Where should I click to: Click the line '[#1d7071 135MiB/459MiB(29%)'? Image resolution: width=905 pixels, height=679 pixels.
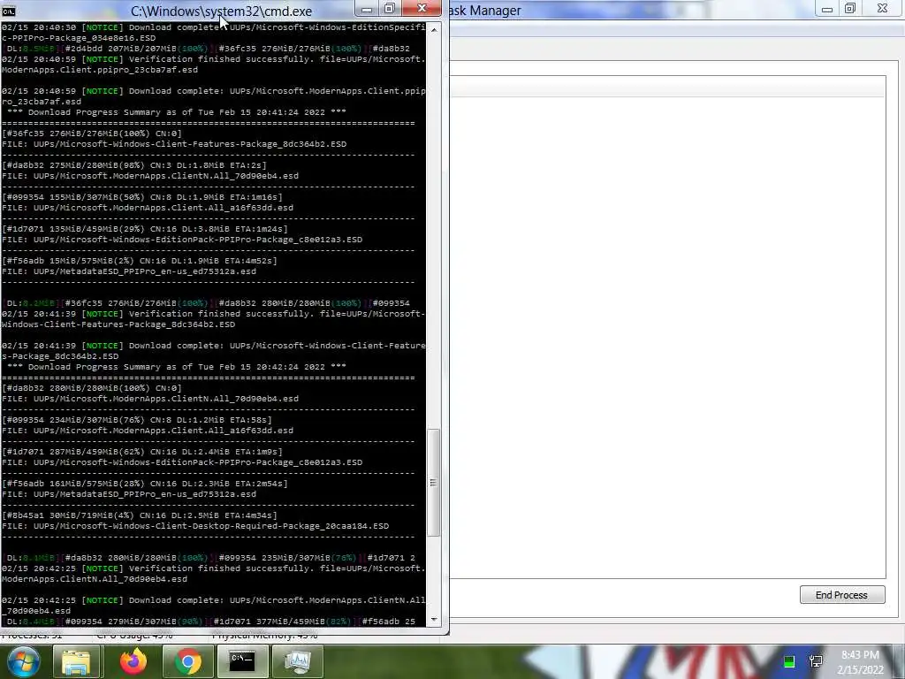pos(146,229)
